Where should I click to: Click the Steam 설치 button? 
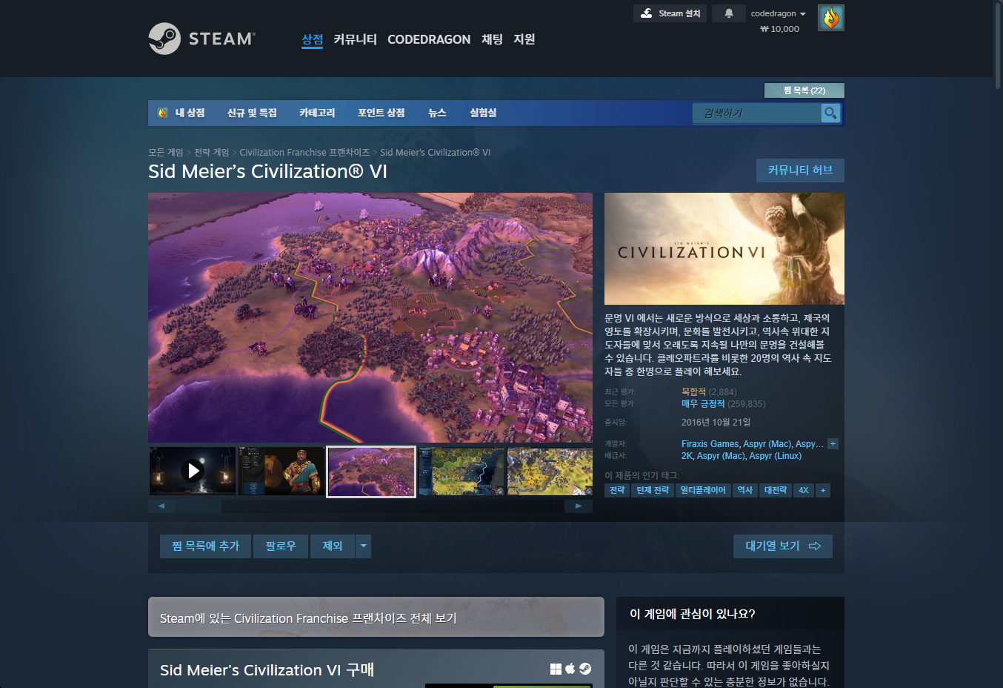click(670, 13)
